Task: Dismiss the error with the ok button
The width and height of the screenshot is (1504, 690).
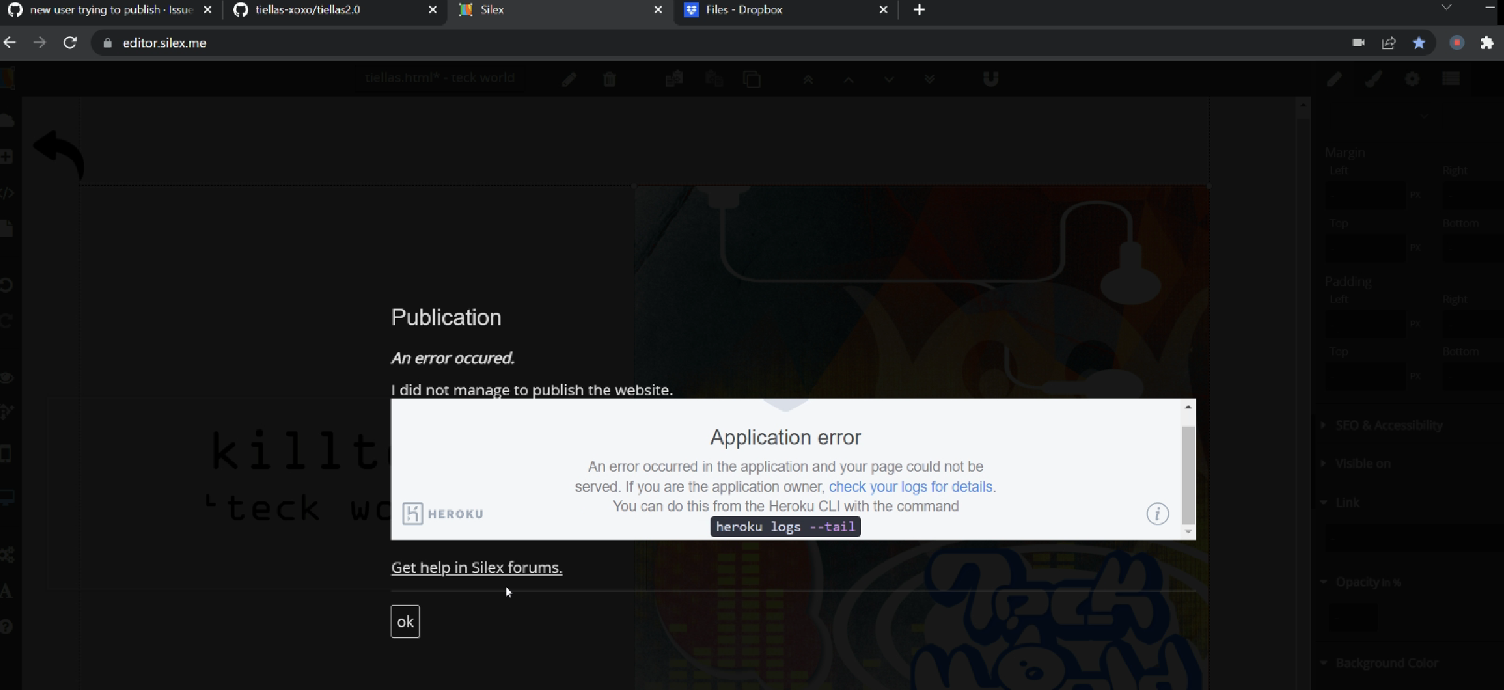Action: click(x=405, y=621)
